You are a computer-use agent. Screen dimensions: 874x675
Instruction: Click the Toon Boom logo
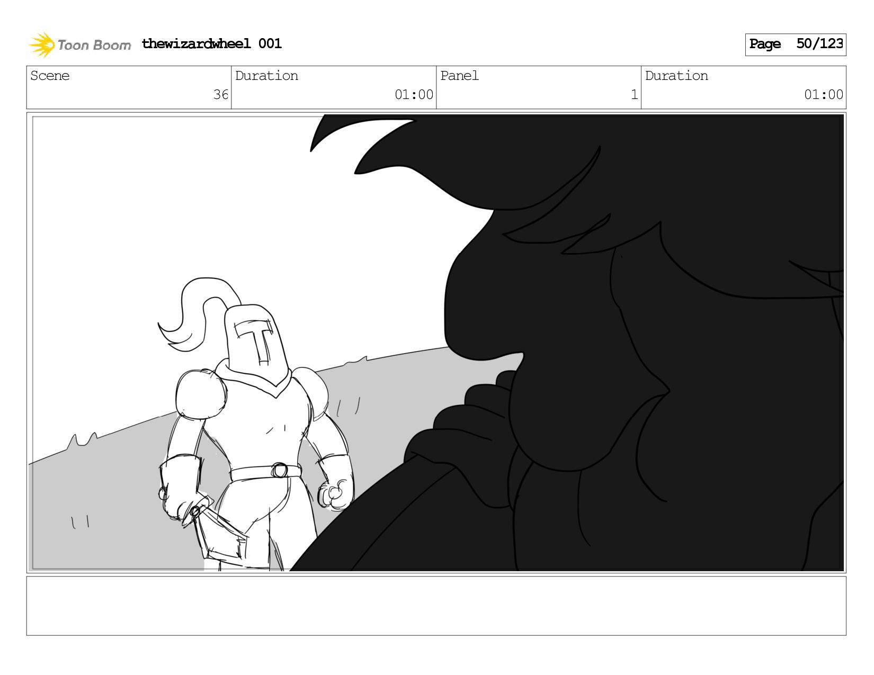tap(79, 44)
